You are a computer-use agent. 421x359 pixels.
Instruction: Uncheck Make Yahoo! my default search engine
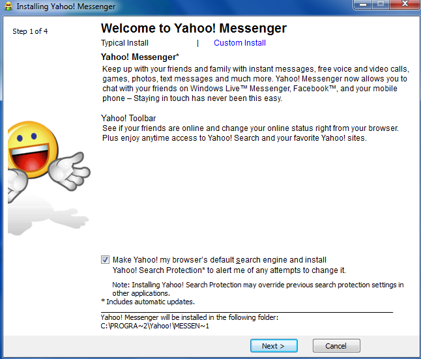tap(105, 260)
